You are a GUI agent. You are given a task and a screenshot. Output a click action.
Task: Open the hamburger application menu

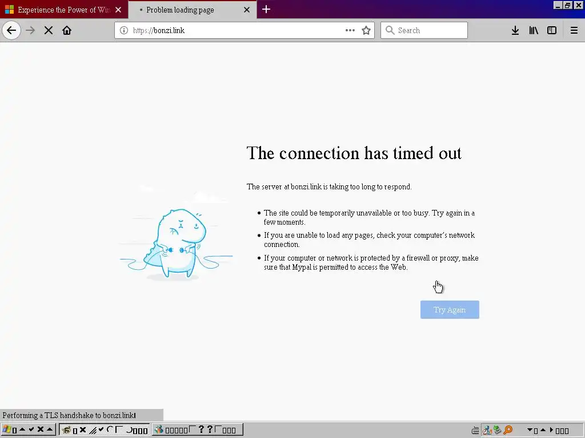(574, 30)
